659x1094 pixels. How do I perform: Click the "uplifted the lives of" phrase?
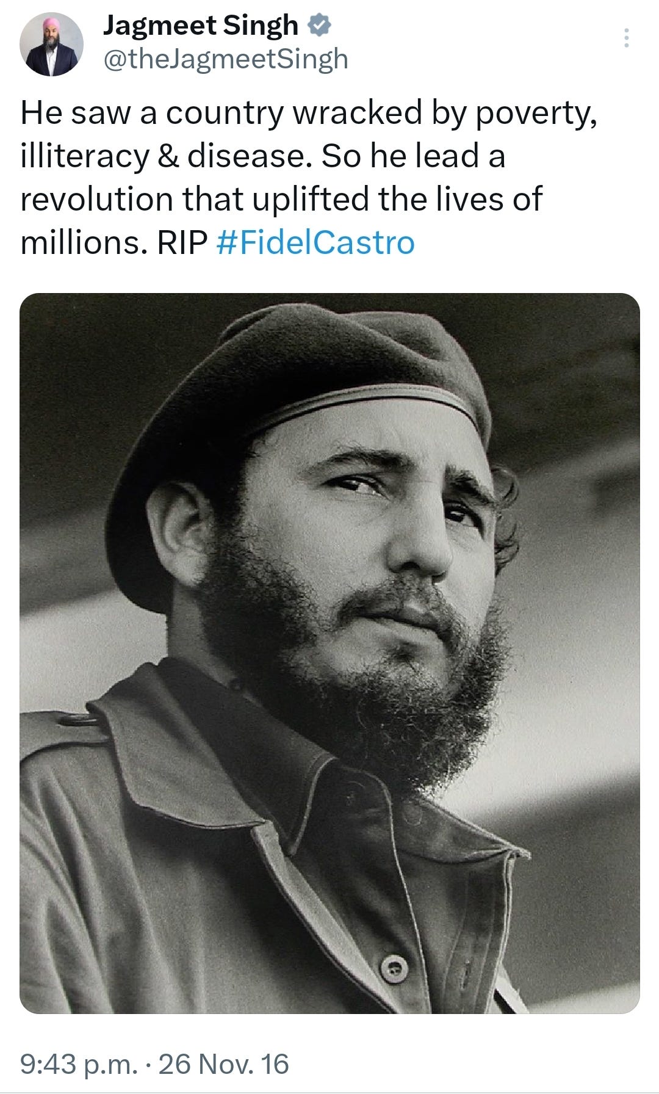397,200
